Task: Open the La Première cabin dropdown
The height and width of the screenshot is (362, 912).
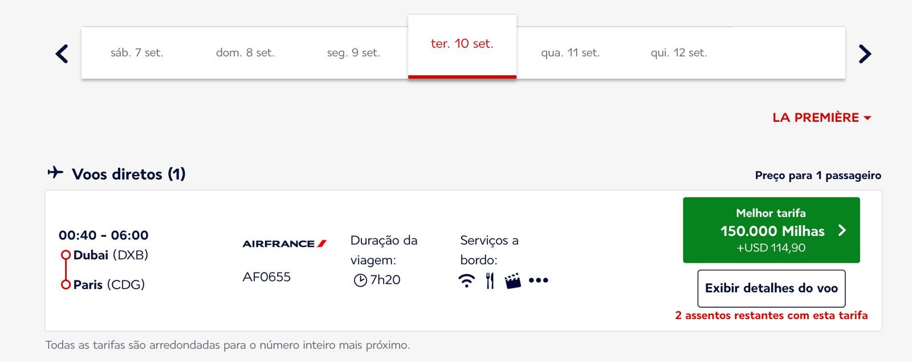Action: click(821, 117)
